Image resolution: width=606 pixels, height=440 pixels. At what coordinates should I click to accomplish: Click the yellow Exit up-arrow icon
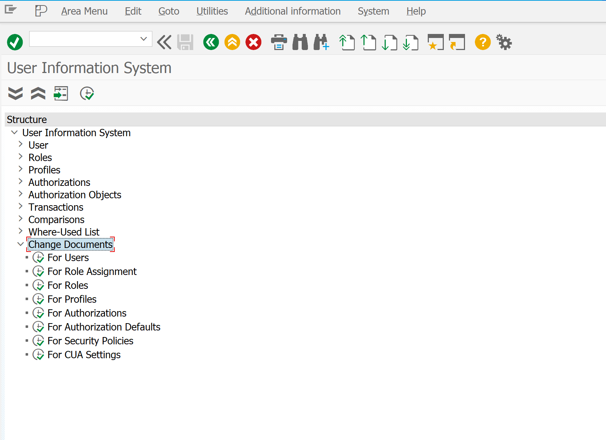[232, 42]
